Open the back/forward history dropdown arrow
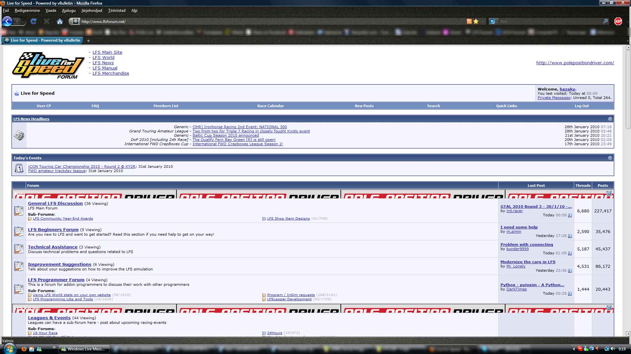This screenshot has height=354, width=631. 24,22
